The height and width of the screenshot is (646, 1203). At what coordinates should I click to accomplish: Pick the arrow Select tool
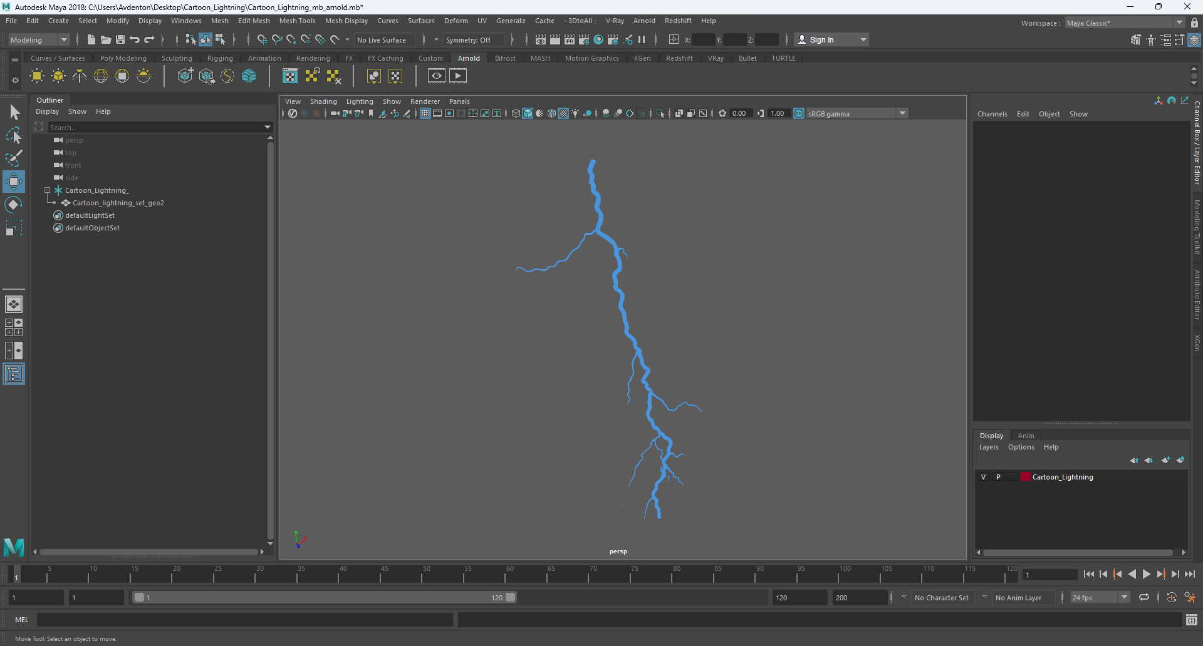coord(14,113)
